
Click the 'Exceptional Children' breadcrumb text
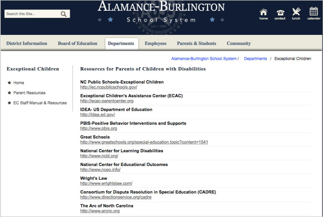pos(293,59)
